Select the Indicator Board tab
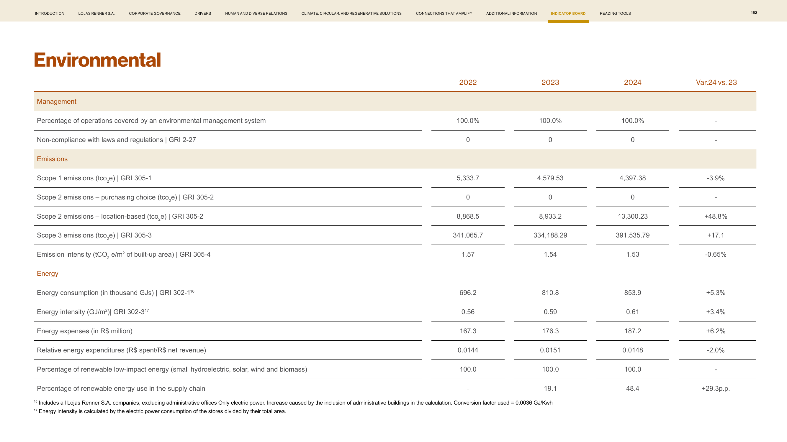Screen dimensions: 787x442 (568, 14)
